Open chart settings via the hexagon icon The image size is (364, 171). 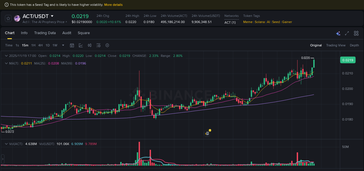[x=107, y=45]
